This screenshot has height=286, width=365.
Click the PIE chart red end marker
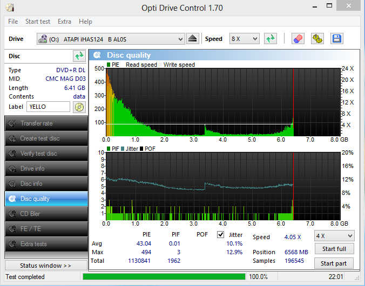pos(293,102)
